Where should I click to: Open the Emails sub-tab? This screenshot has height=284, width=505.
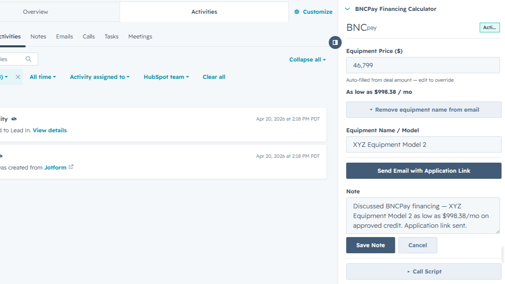pyautogui.click(x=65, y=36)
